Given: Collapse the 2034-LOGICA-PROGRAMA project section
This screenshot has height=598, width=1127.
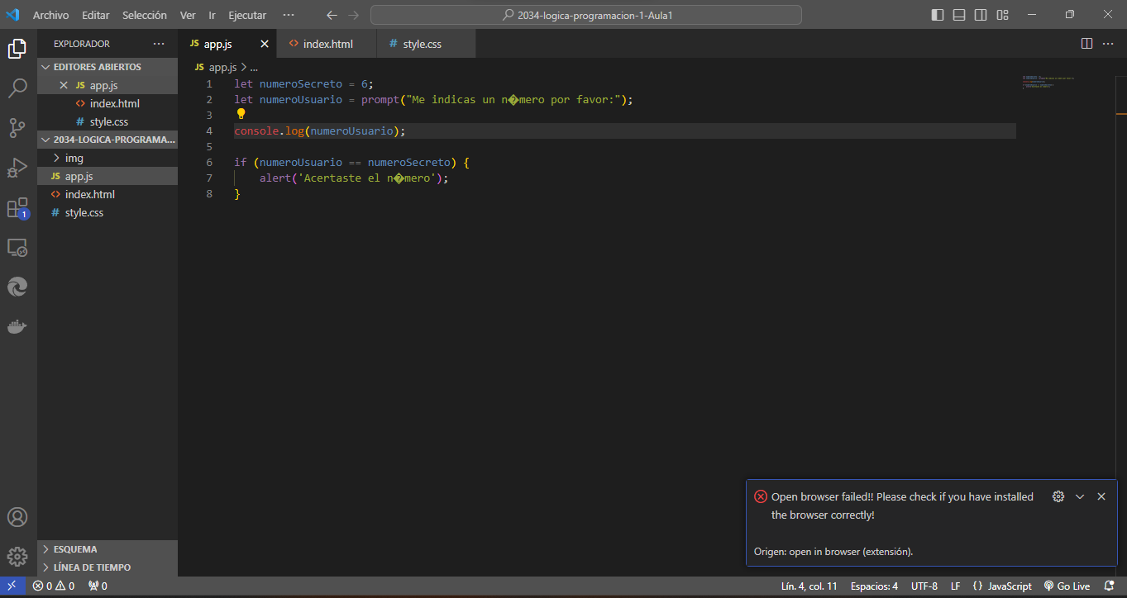Looking at the screenshot, I should [108, 140].
